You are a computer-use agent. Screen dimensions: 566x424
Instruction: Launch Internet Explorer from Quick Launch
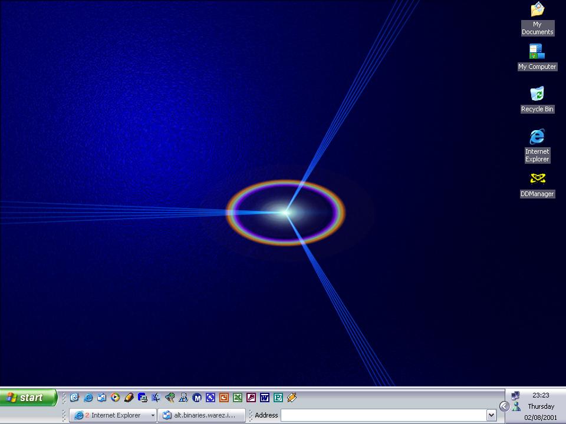pyautogui.click(x=88, y=398)
